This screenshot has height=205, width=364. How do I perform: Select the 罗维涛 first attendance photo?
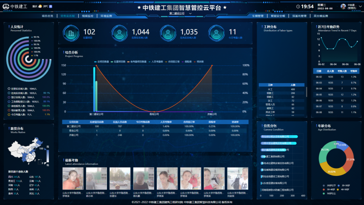[73, 179]
